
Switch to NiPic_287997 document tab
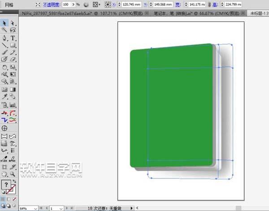[84, 13]
